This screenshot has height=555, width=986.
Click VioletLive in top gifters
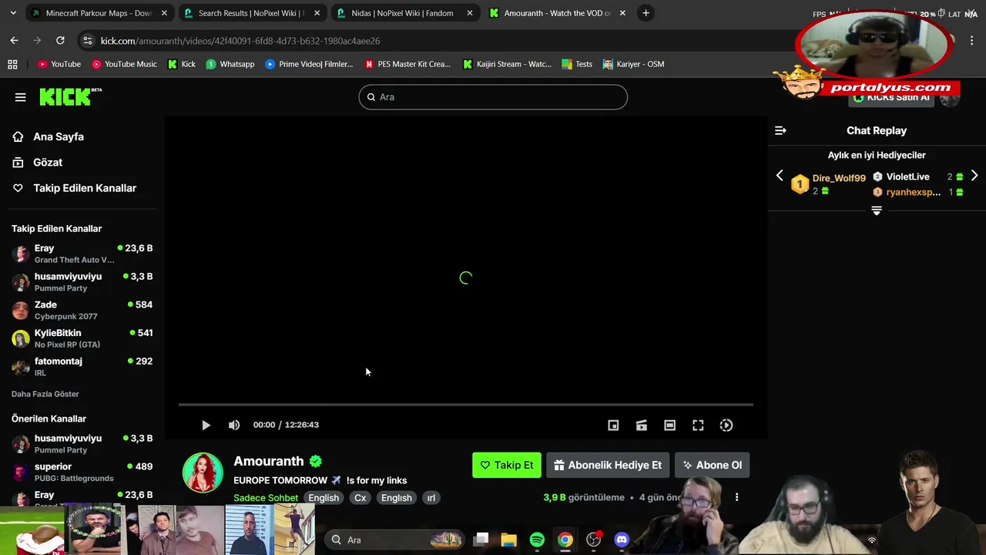tap(907, 177)
